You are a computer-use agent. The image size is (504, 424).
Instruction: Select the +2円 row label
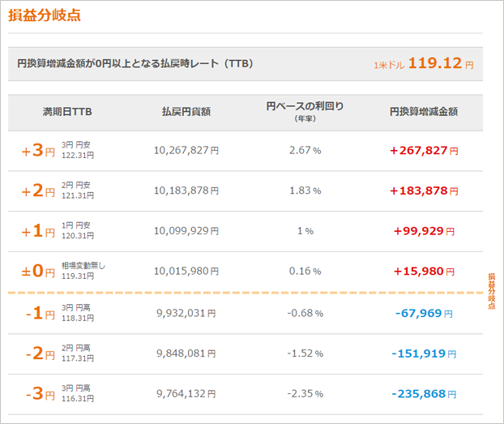(x=38, y=191)
